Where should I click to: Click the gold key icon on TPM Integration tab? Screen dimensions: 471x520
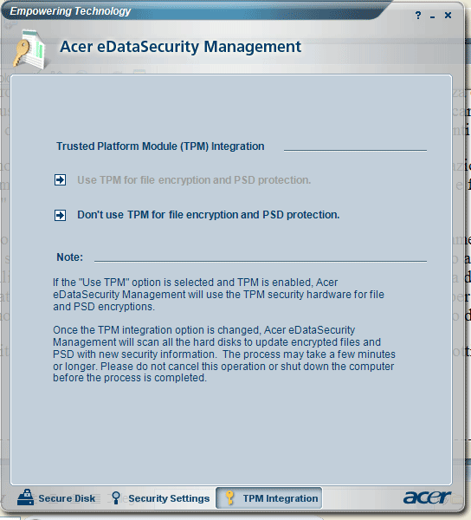[229, 497]
